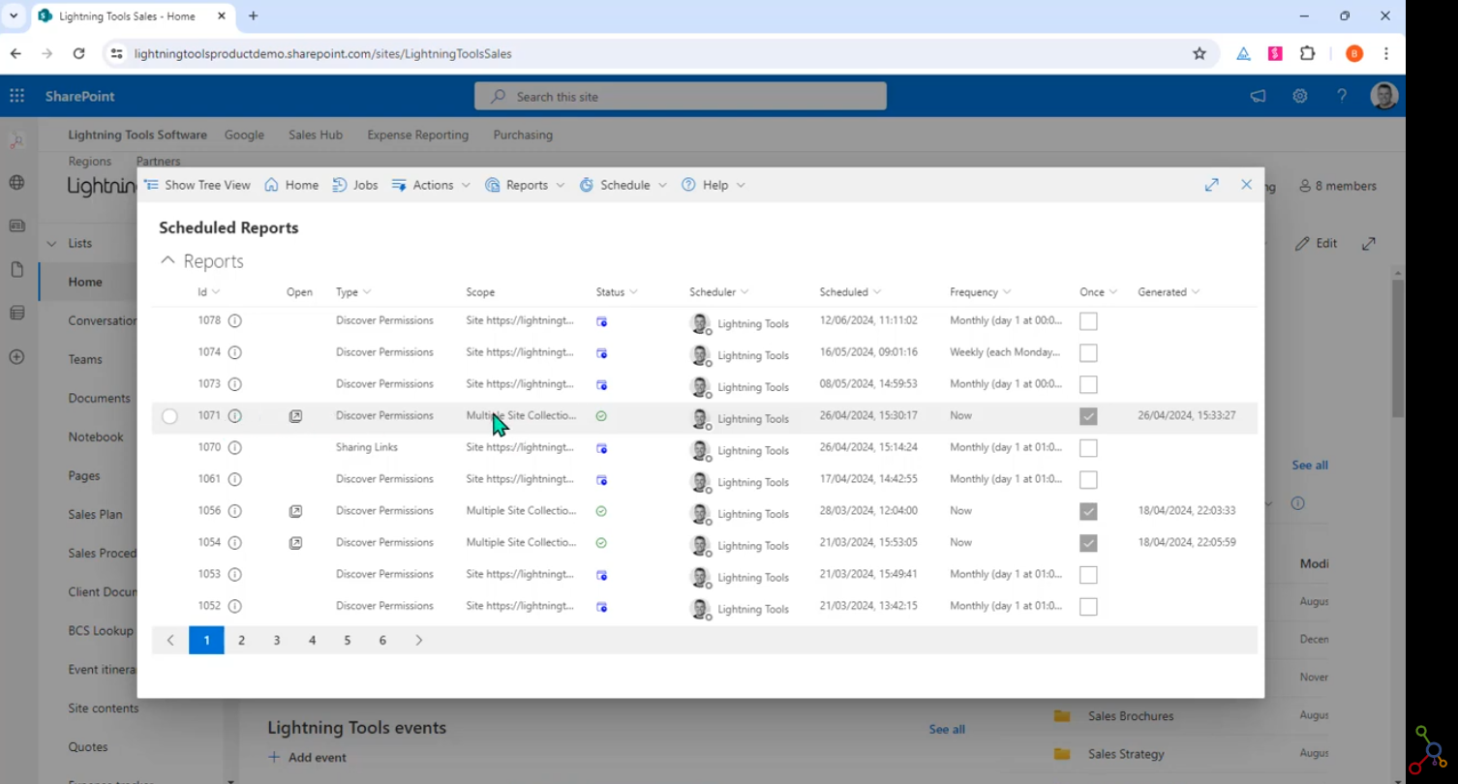
Task: Open new browser tab
Action: pos(254,16)
